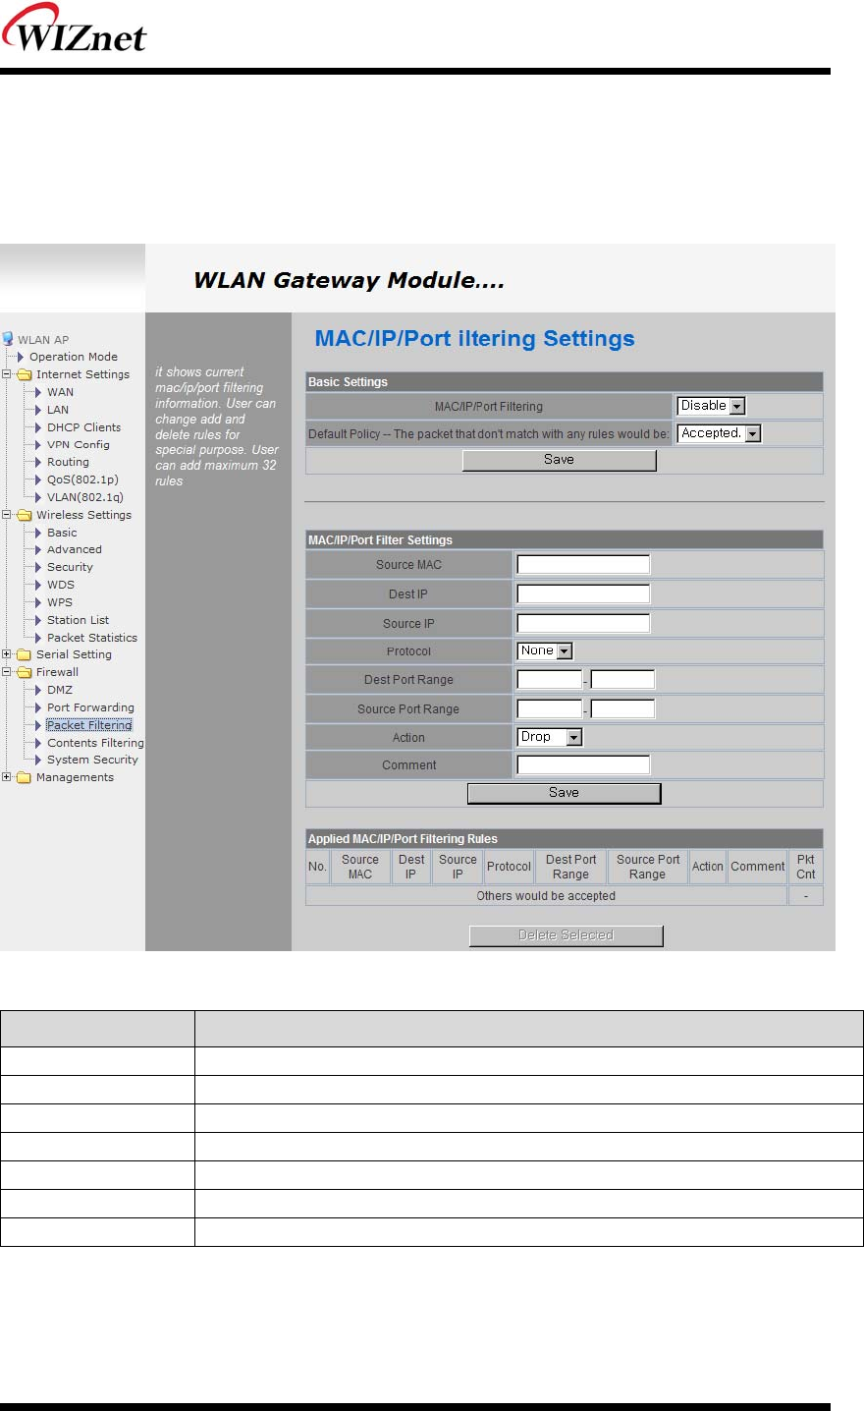Save the Basic Settings
This screenshot has width=864, height=1411.
tap(559, 460)
